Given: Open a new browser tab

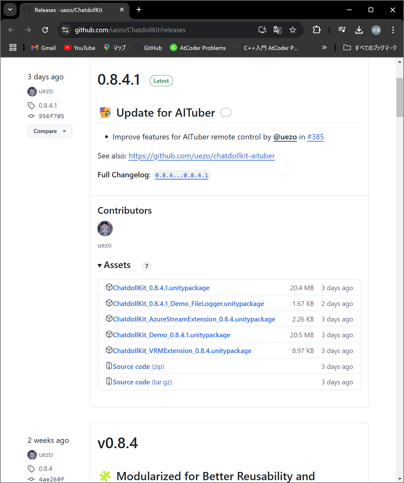Looking at the screenshot, I should pos(139,10).
